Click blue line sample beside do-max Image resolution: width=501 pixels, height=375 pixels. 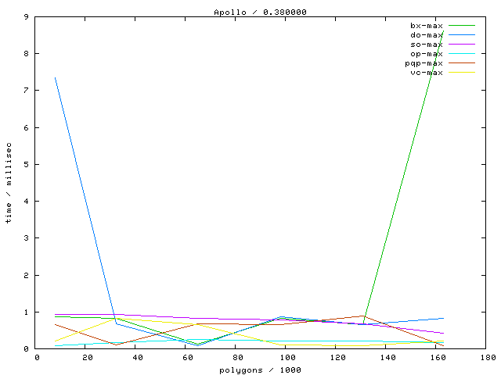point(461,35)
